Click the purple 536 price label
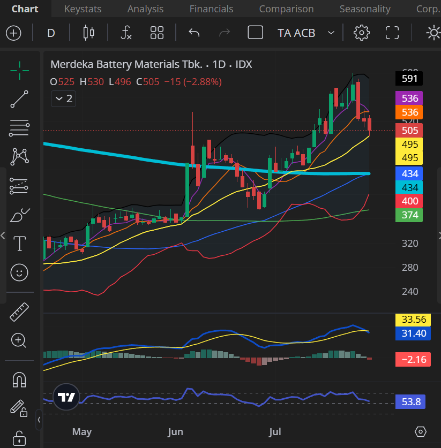This screenshot has width=441, height=448. (x=409, y=98)
